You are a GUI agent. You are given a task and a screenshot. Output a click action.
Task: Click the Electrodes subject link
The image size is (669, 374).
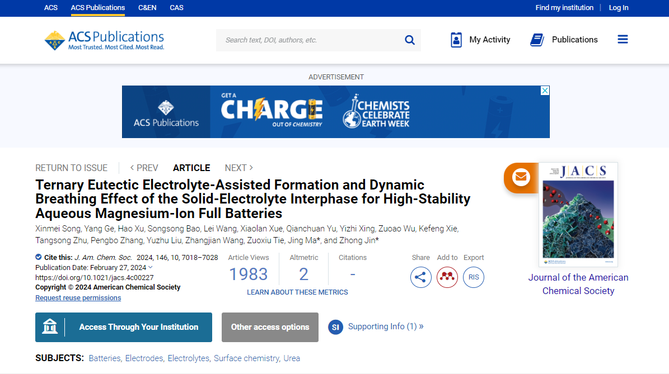[144, 358]
